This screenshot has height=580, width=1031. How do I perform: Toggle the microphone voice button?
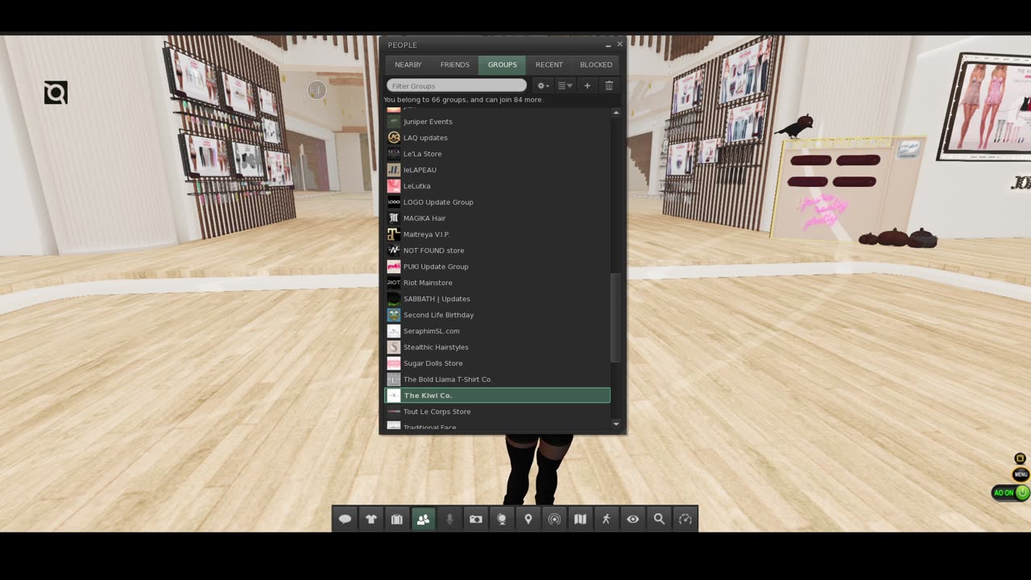449,520
